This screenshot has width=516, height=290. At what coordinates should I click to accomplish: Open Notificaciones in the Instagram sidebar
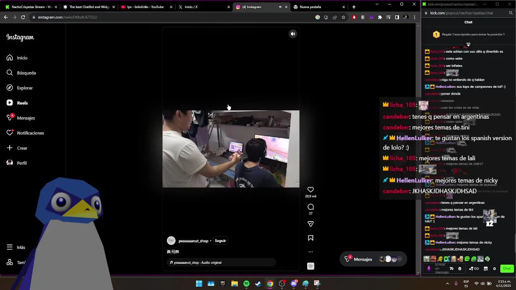pyautogui.click(x=25, y=133)
